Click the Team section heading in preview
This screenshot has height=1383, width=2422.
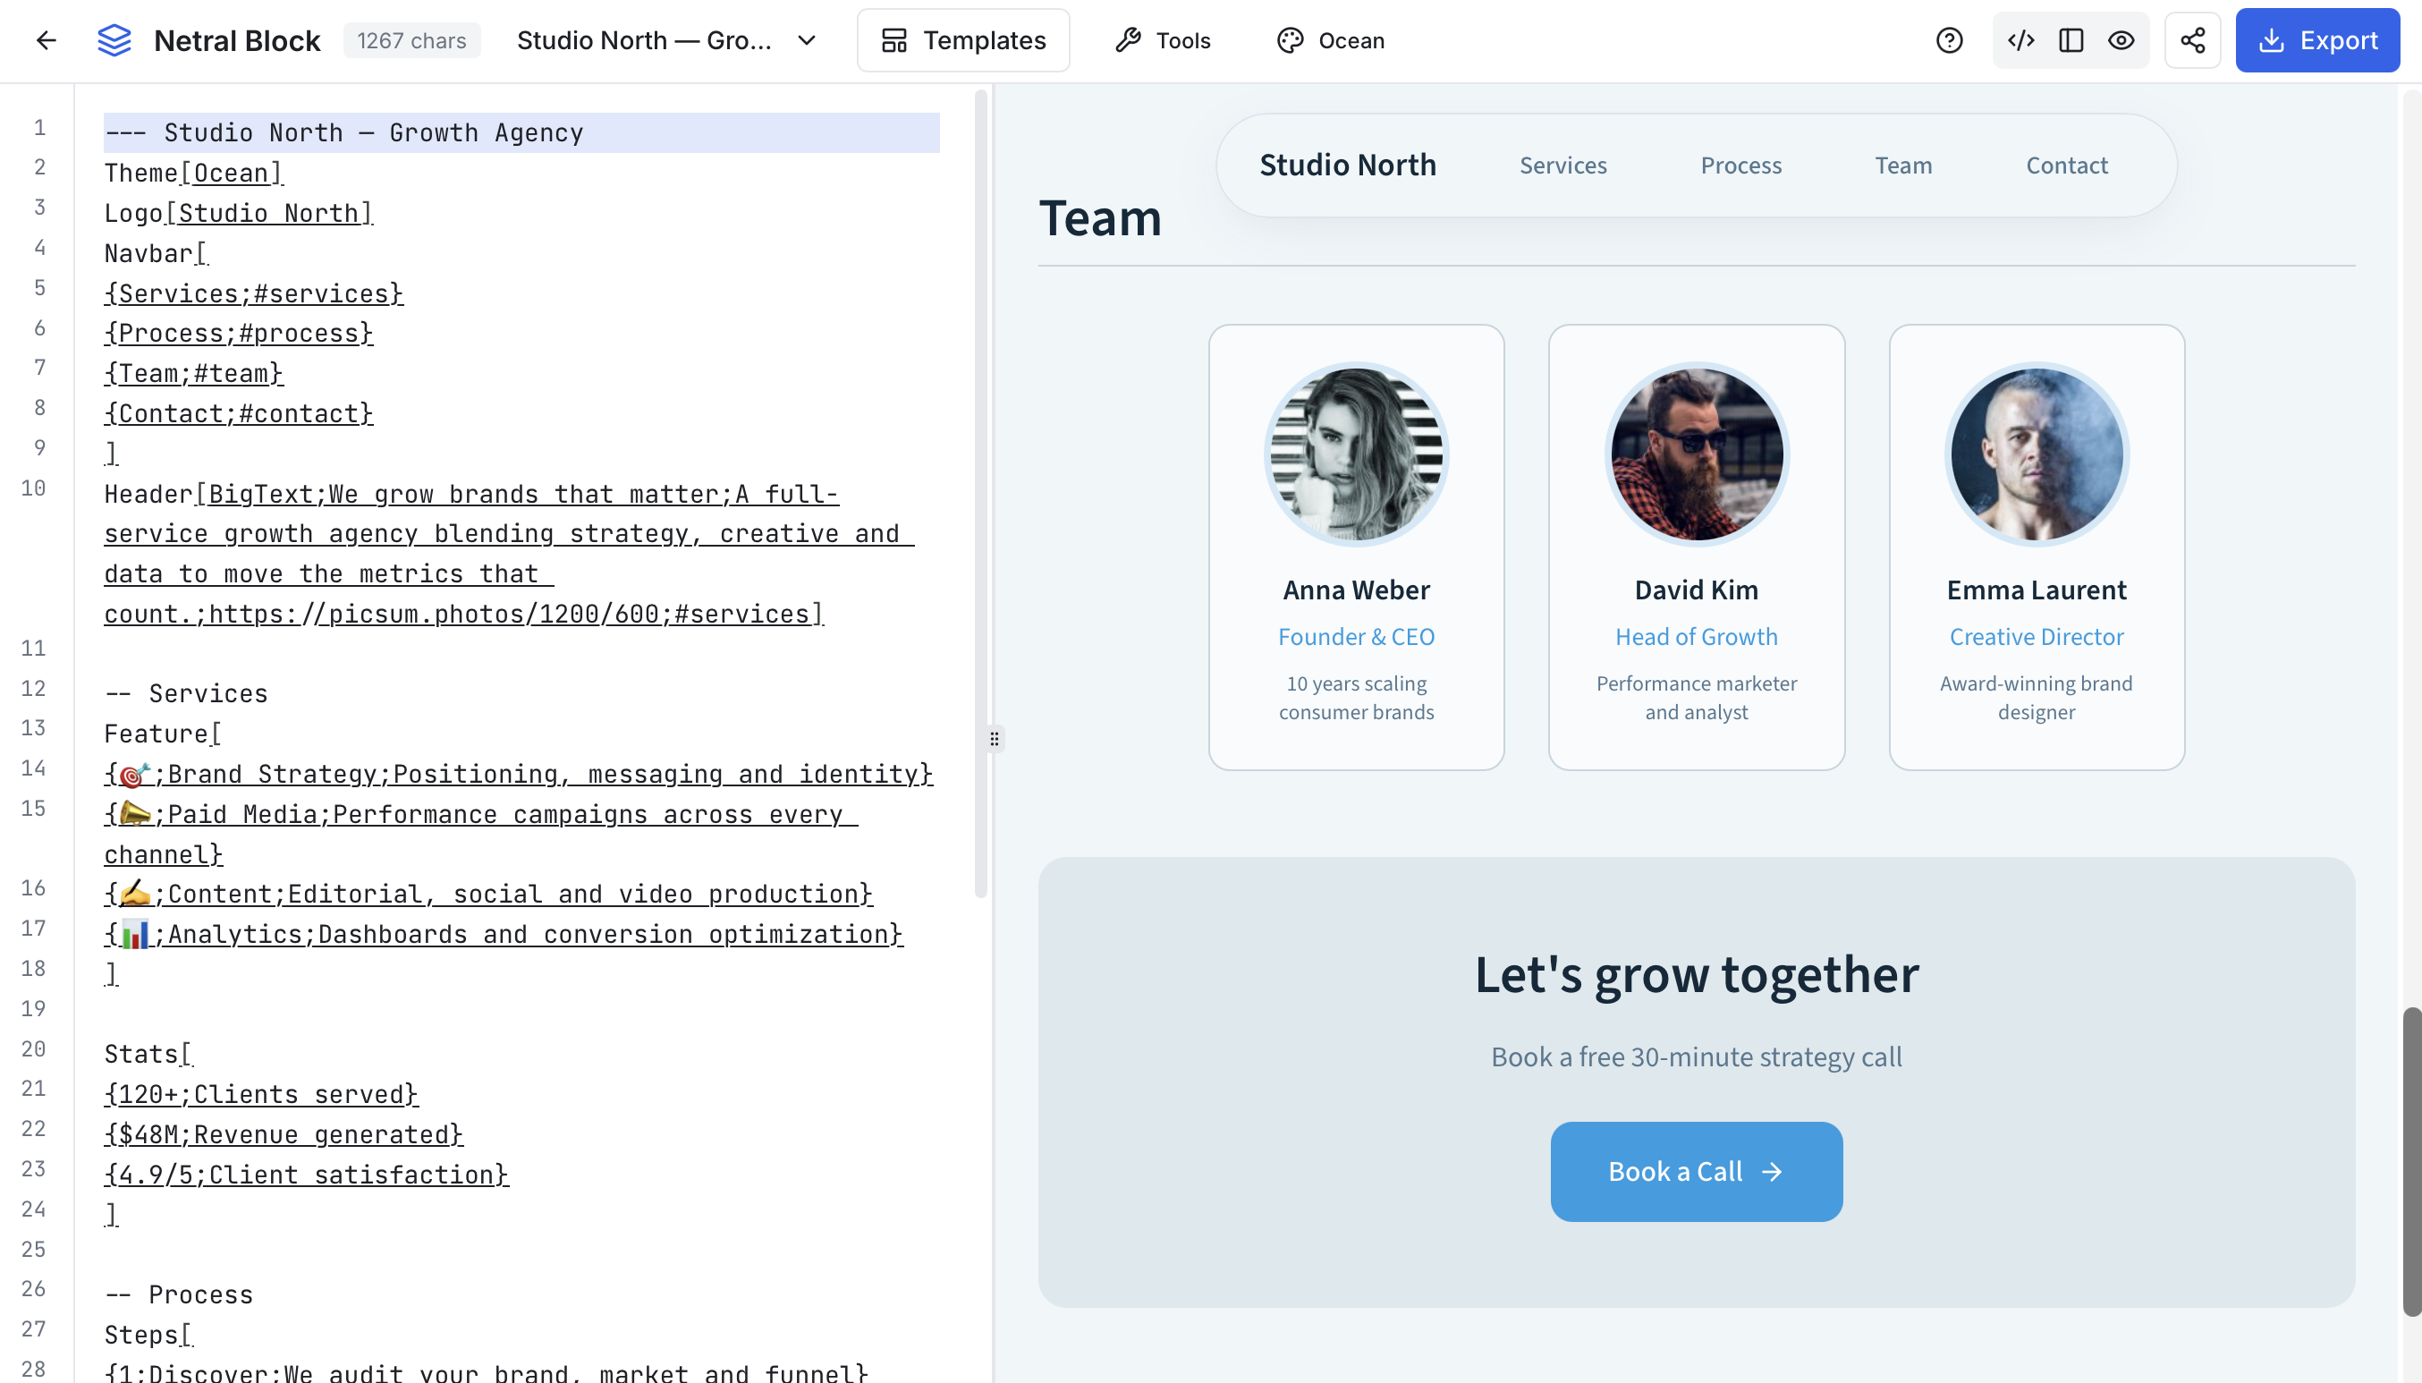coord(1099,217)
